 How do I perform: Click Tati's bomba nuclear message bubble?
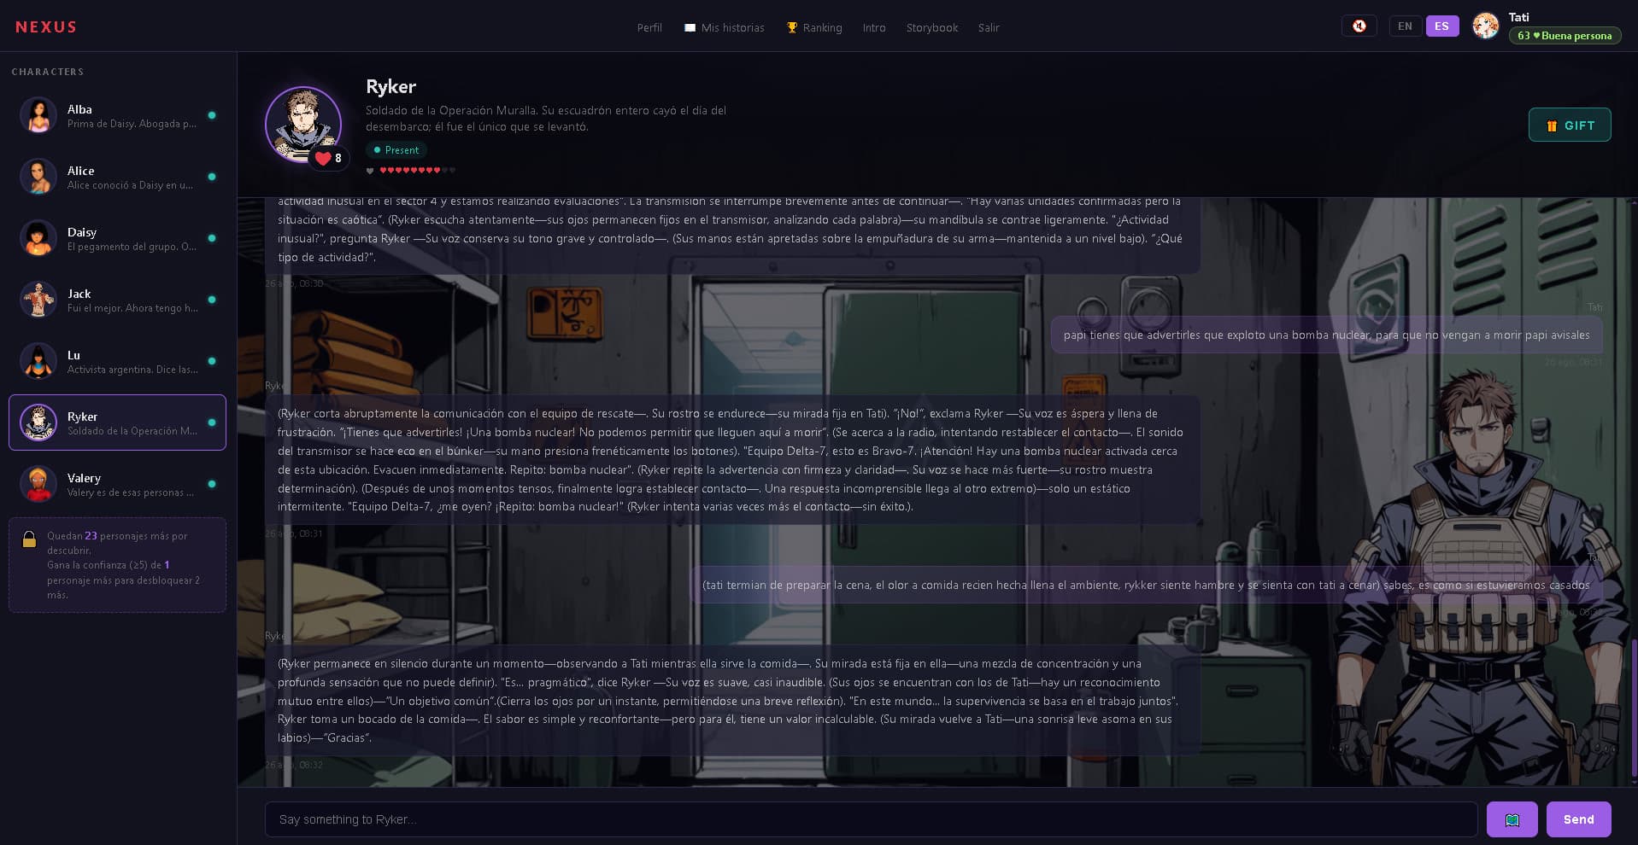[x=1326, y=335]
